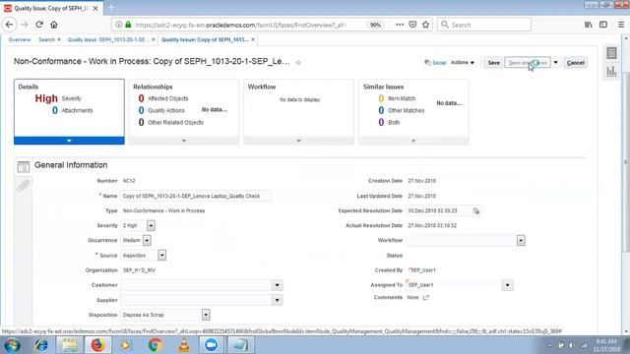Open attachments paperclip side icon

[x=24, y=185]
